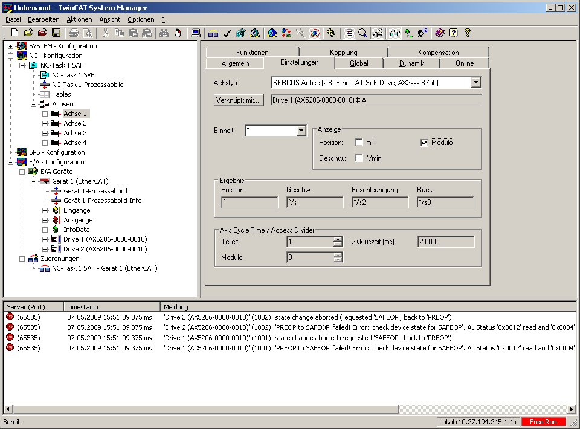Open the Einheit unit dropdown

click(x=301, y=130)
